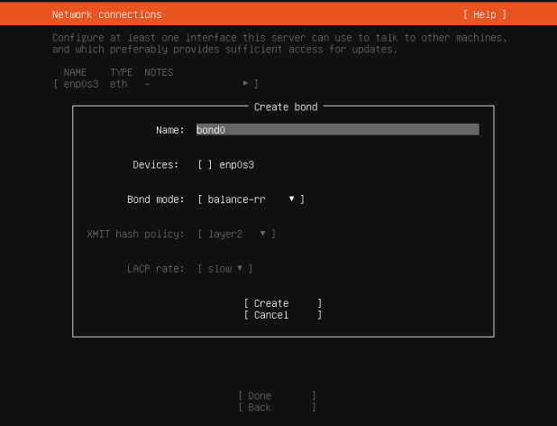This screenshot has width=557, height=426.
Task: Click the TYPE column header
Action: 122,72
